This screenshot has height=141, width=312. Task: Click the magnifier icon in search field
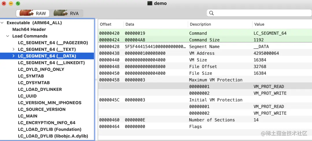tap(211, 13)
